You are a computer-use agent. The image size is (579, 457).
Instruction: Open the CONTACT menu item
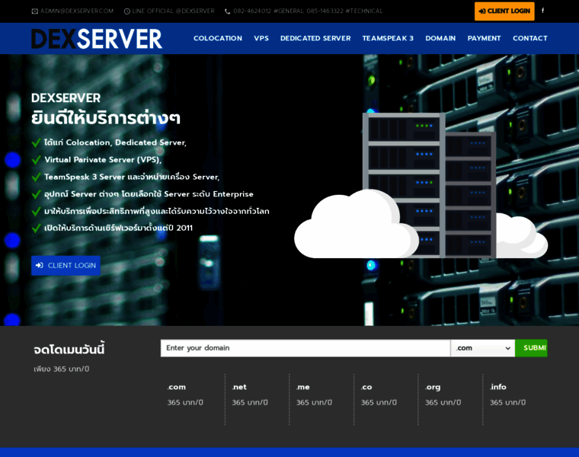tap(530, 38)
